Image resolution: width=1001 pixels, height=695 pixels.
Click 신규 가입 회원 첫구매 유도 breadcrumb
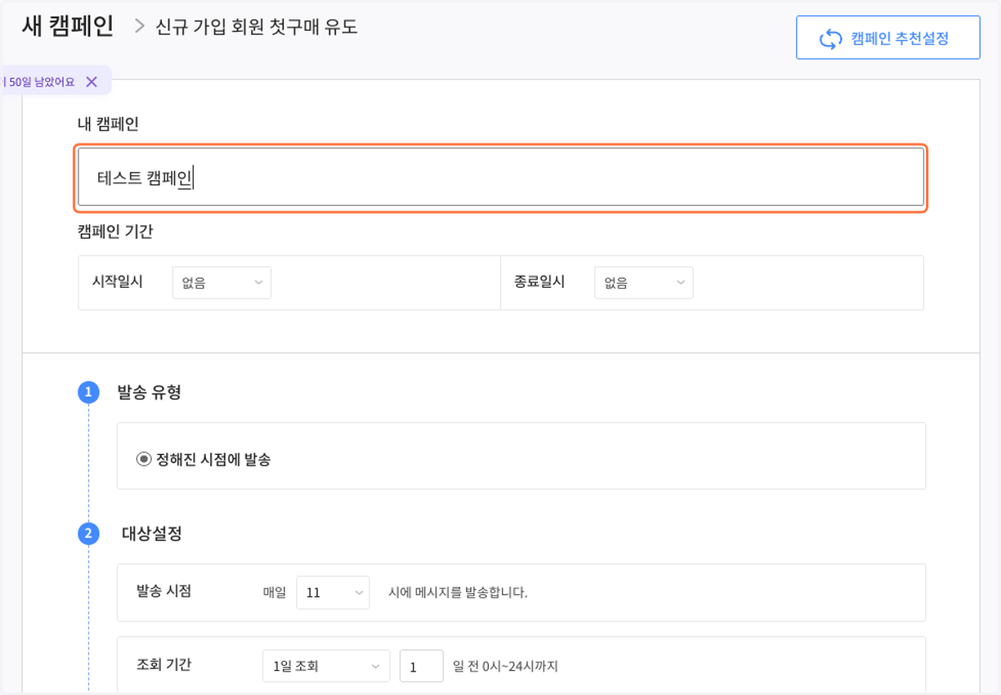tap(257, 27)
